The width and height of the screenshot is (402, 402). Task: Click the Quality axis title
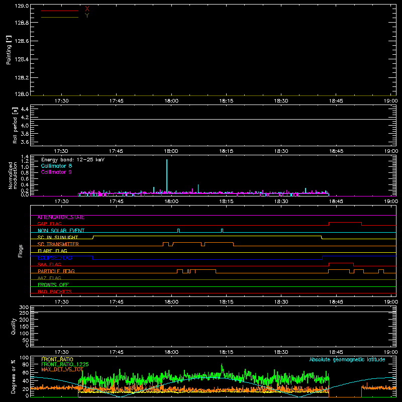pyautogui.click(x=14, y=326)
